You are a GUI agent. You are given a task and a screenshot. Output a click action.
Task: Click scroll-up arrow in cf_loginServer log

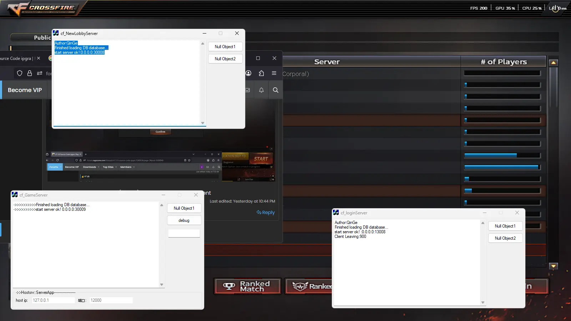pyautogui.click(x=483, y=223)
